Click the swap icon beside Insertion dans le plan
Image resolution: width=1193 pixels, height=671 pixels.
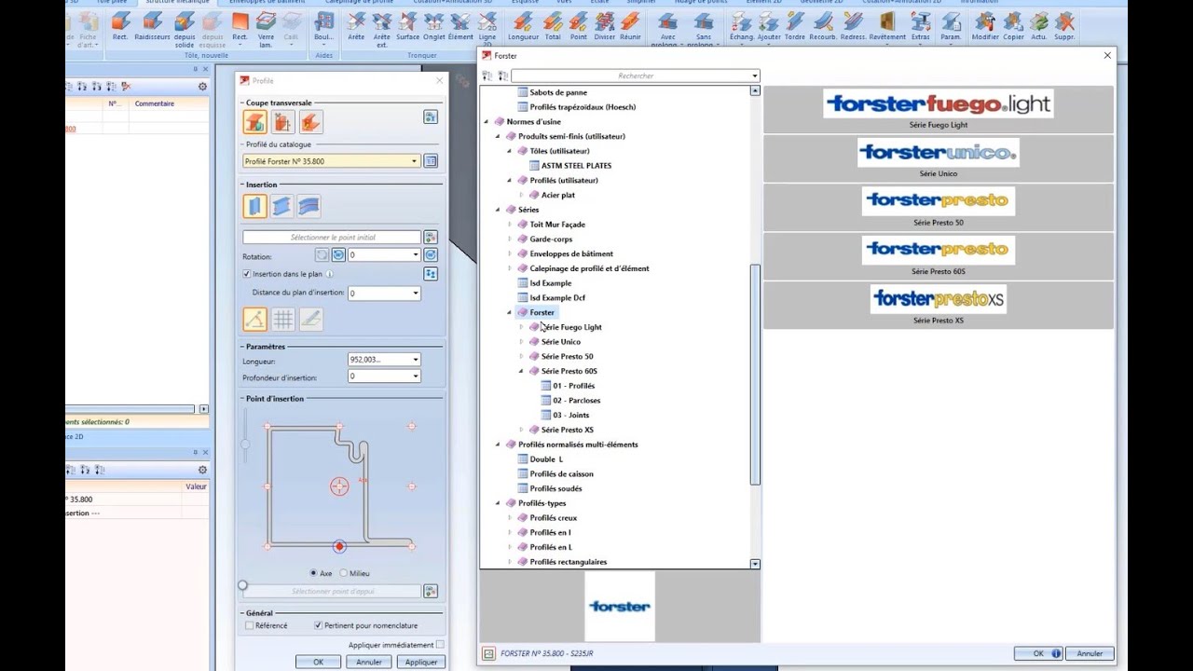(431, 274)
